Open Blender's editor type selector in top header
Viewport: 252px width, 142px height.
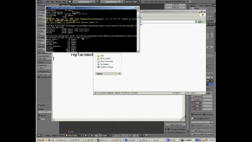pyautogui.click(x=40, y=2)
